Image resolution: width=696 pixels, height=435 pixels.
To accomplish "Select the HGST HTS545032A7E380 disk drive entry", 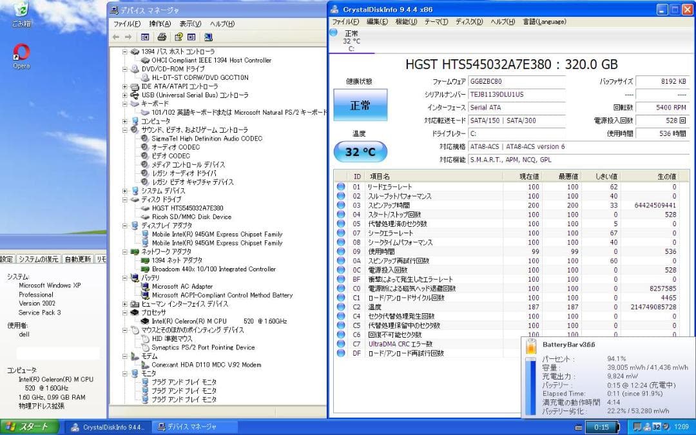I will (x=189, y=208).
